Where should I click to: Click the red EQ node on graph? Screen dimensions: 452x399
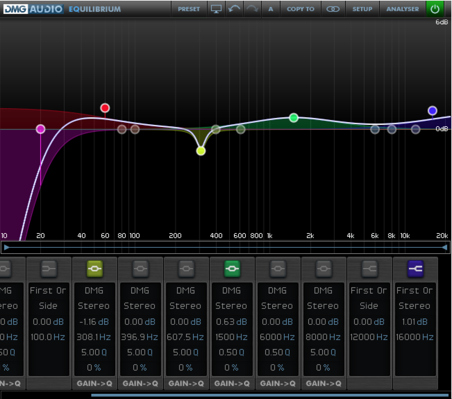pos(105,108)
